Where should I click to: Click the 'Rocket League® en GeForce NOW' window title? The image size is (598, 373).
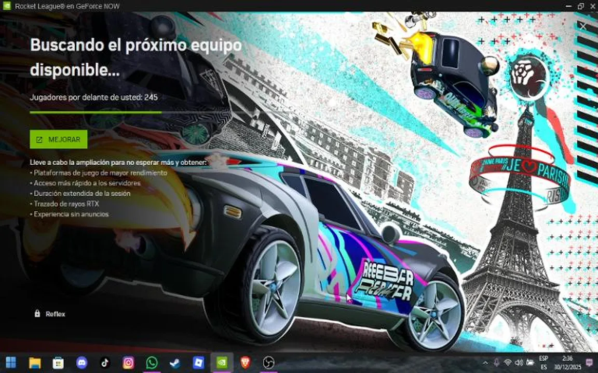67,6
